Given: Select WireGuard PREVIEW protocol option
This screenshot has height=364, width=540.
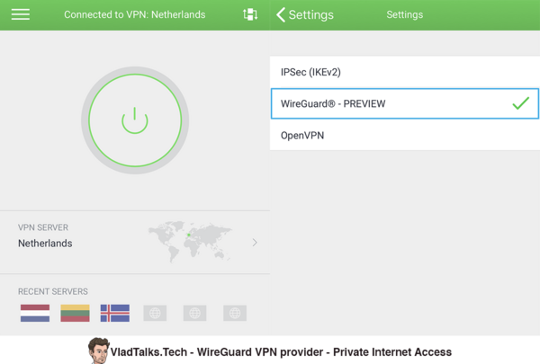Looking at the screenshot, I should (405, 103).
